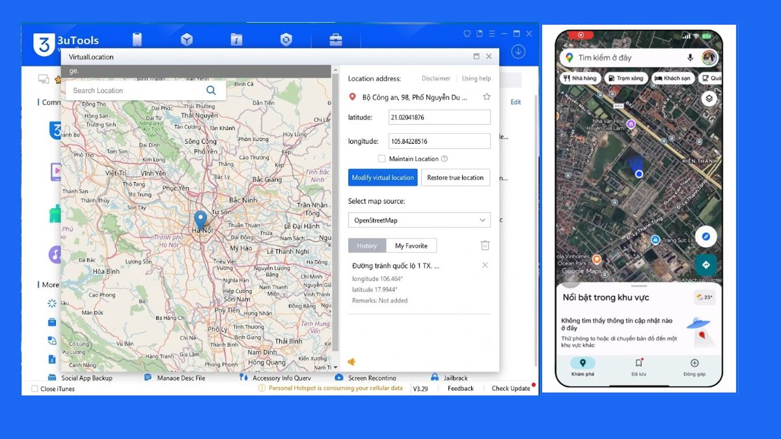Tap the weather 23° chip on phone
The image size is (781, 439).
coord(704,297)
